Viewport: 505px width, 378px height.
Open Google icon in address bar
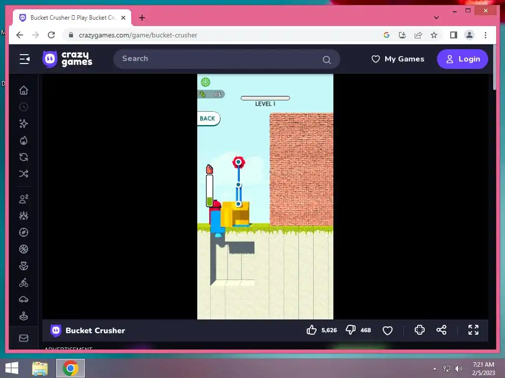(387, 35)
